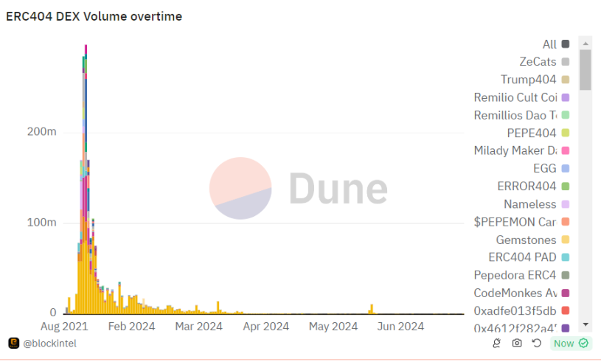Open the @blockintel profile link
Viewport: 601px width, 362px height.
49,343
